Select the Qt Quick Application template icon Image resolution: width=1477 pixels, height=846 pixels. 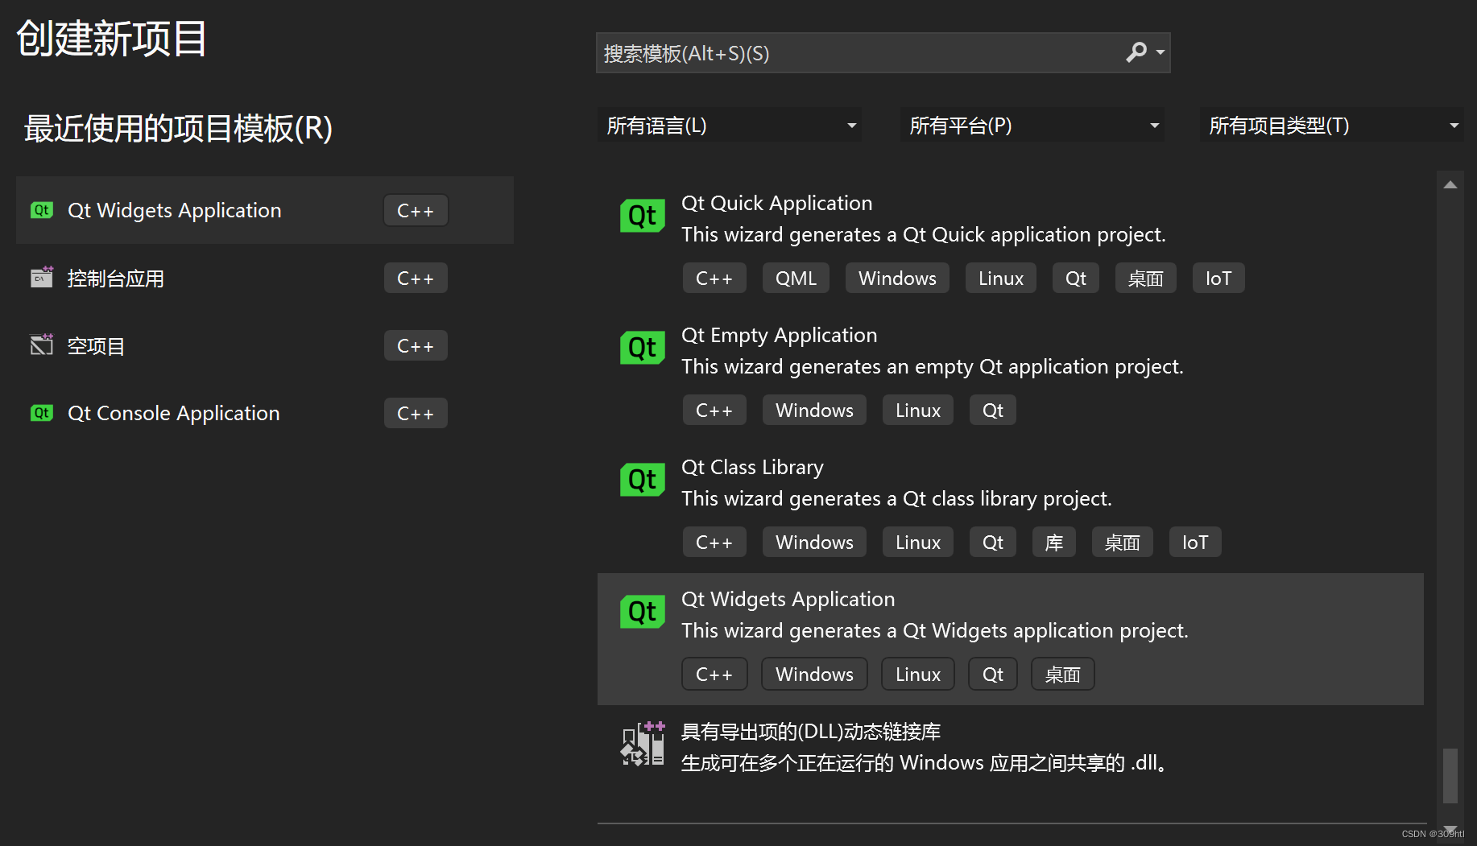point(642,215)
